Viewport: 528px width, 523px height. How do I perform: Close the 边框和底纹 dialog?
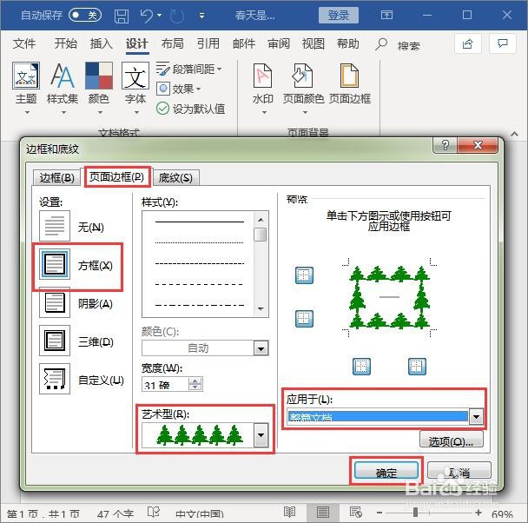[x=478, y=145]
